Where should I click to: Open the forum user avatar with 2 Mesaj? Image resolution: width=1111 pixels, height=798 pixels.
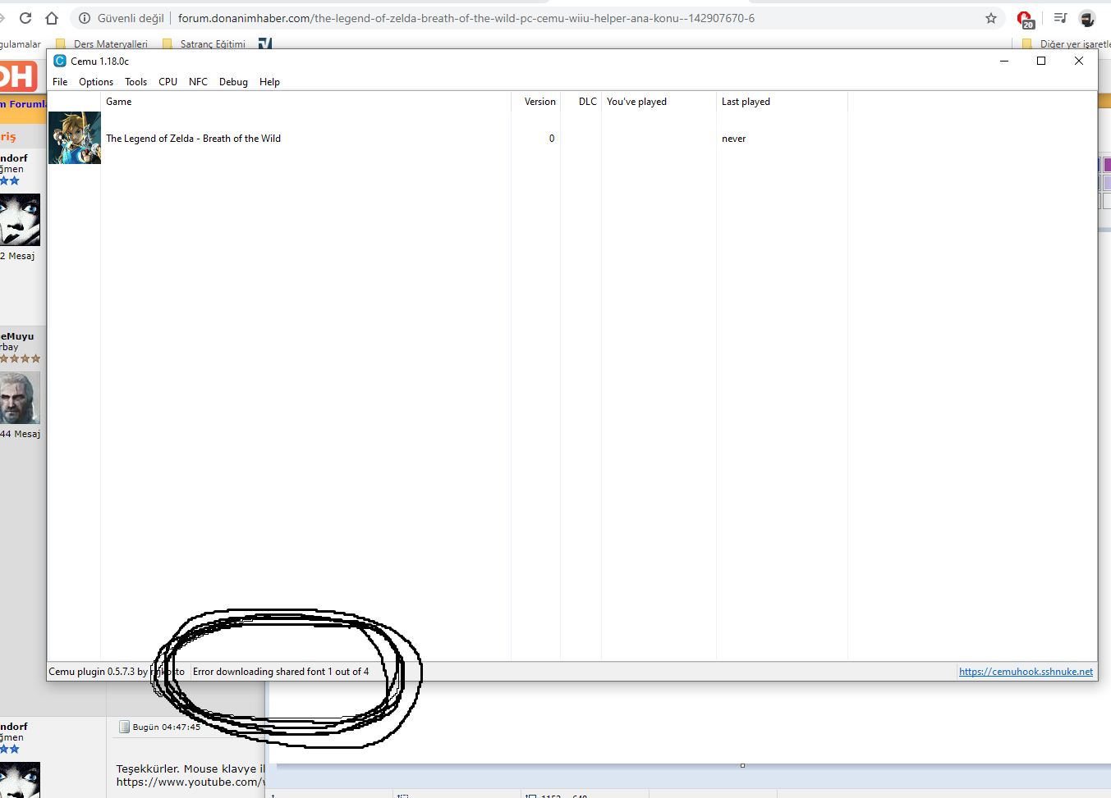tap(20, 220)
